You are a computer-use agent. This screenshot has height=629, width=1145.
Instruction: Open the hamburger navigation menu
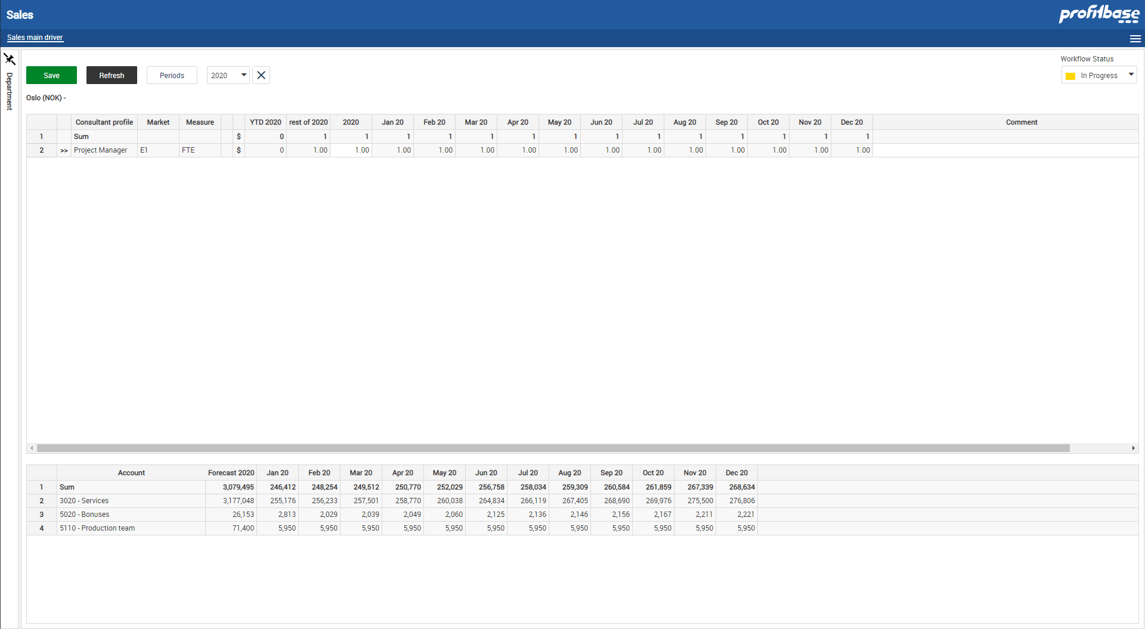(1135, 38)
